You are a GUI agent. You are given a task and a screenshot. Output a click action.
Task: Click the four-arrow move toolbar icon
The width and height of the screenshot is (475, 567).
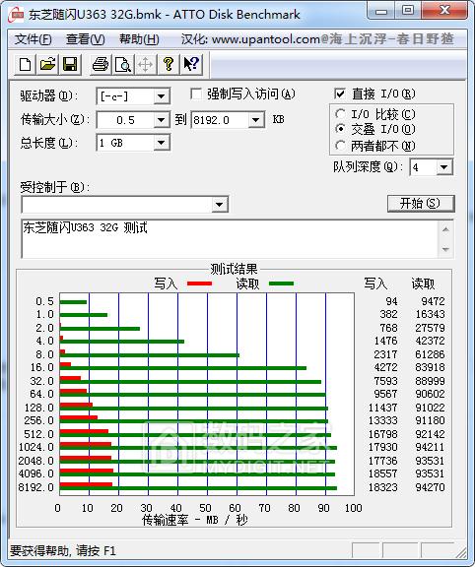click(145, 64)
